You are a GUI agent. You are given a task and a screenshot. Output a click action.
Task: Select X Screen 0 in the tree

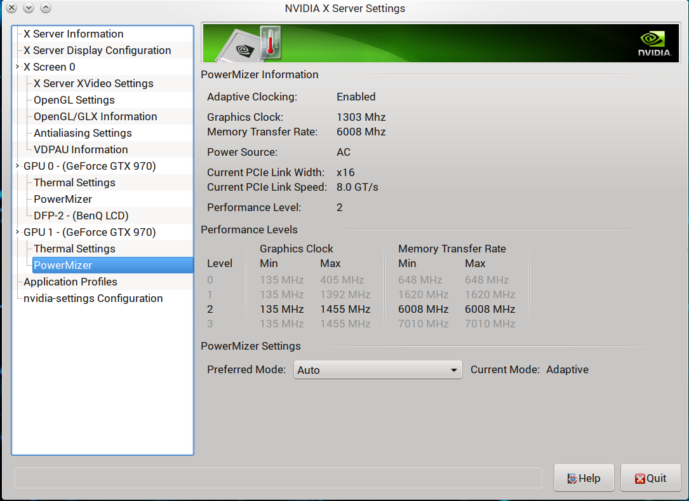50,67
